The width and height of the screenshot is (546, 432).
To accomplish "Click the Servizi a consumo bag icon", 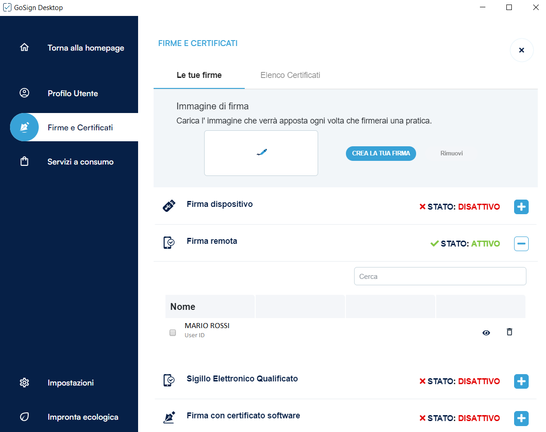I will [x=25, y=161].
